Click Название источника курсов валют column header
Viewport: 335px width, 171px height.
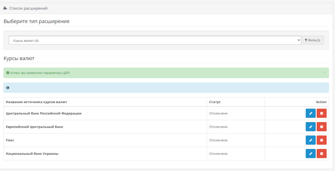(39, 102)
